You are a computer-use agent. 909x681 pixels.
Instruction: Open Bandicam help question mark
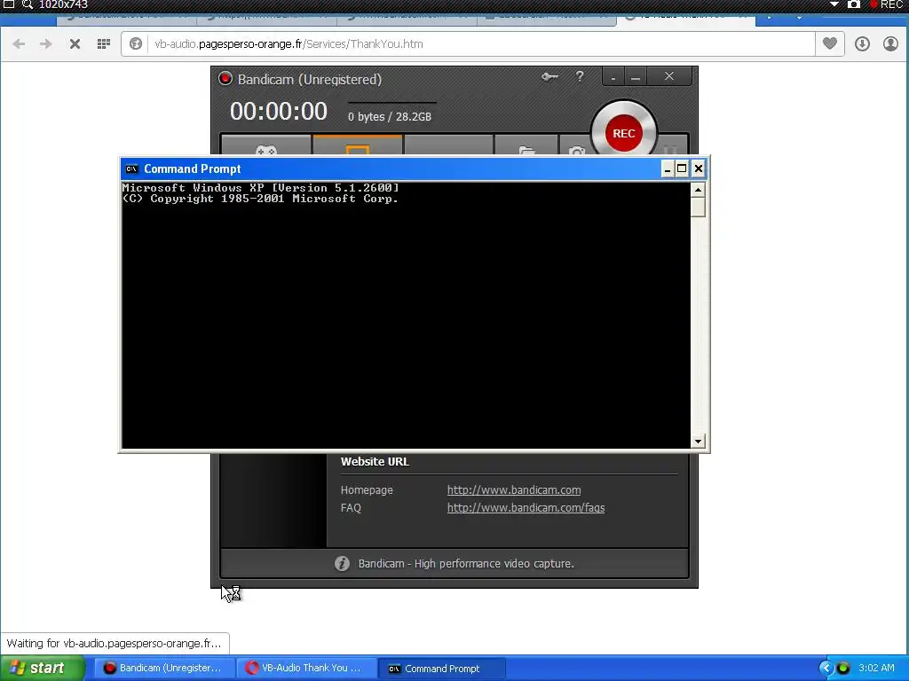point(580,76)
